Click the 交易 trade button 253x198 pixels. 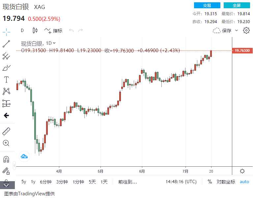pyautogui.click(x=207, y=5)
